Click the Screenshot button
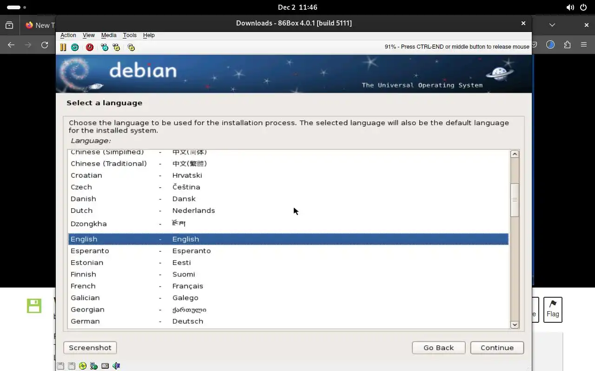The height and width of the screenshot is (371, 595). 90,348
